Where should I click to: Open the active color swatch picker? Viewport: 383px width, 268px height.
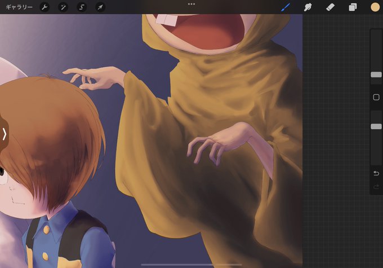tap(375, 7)
